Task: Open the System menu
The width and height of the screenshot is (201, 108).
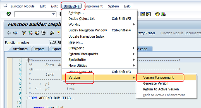Action: pos(113,6)
